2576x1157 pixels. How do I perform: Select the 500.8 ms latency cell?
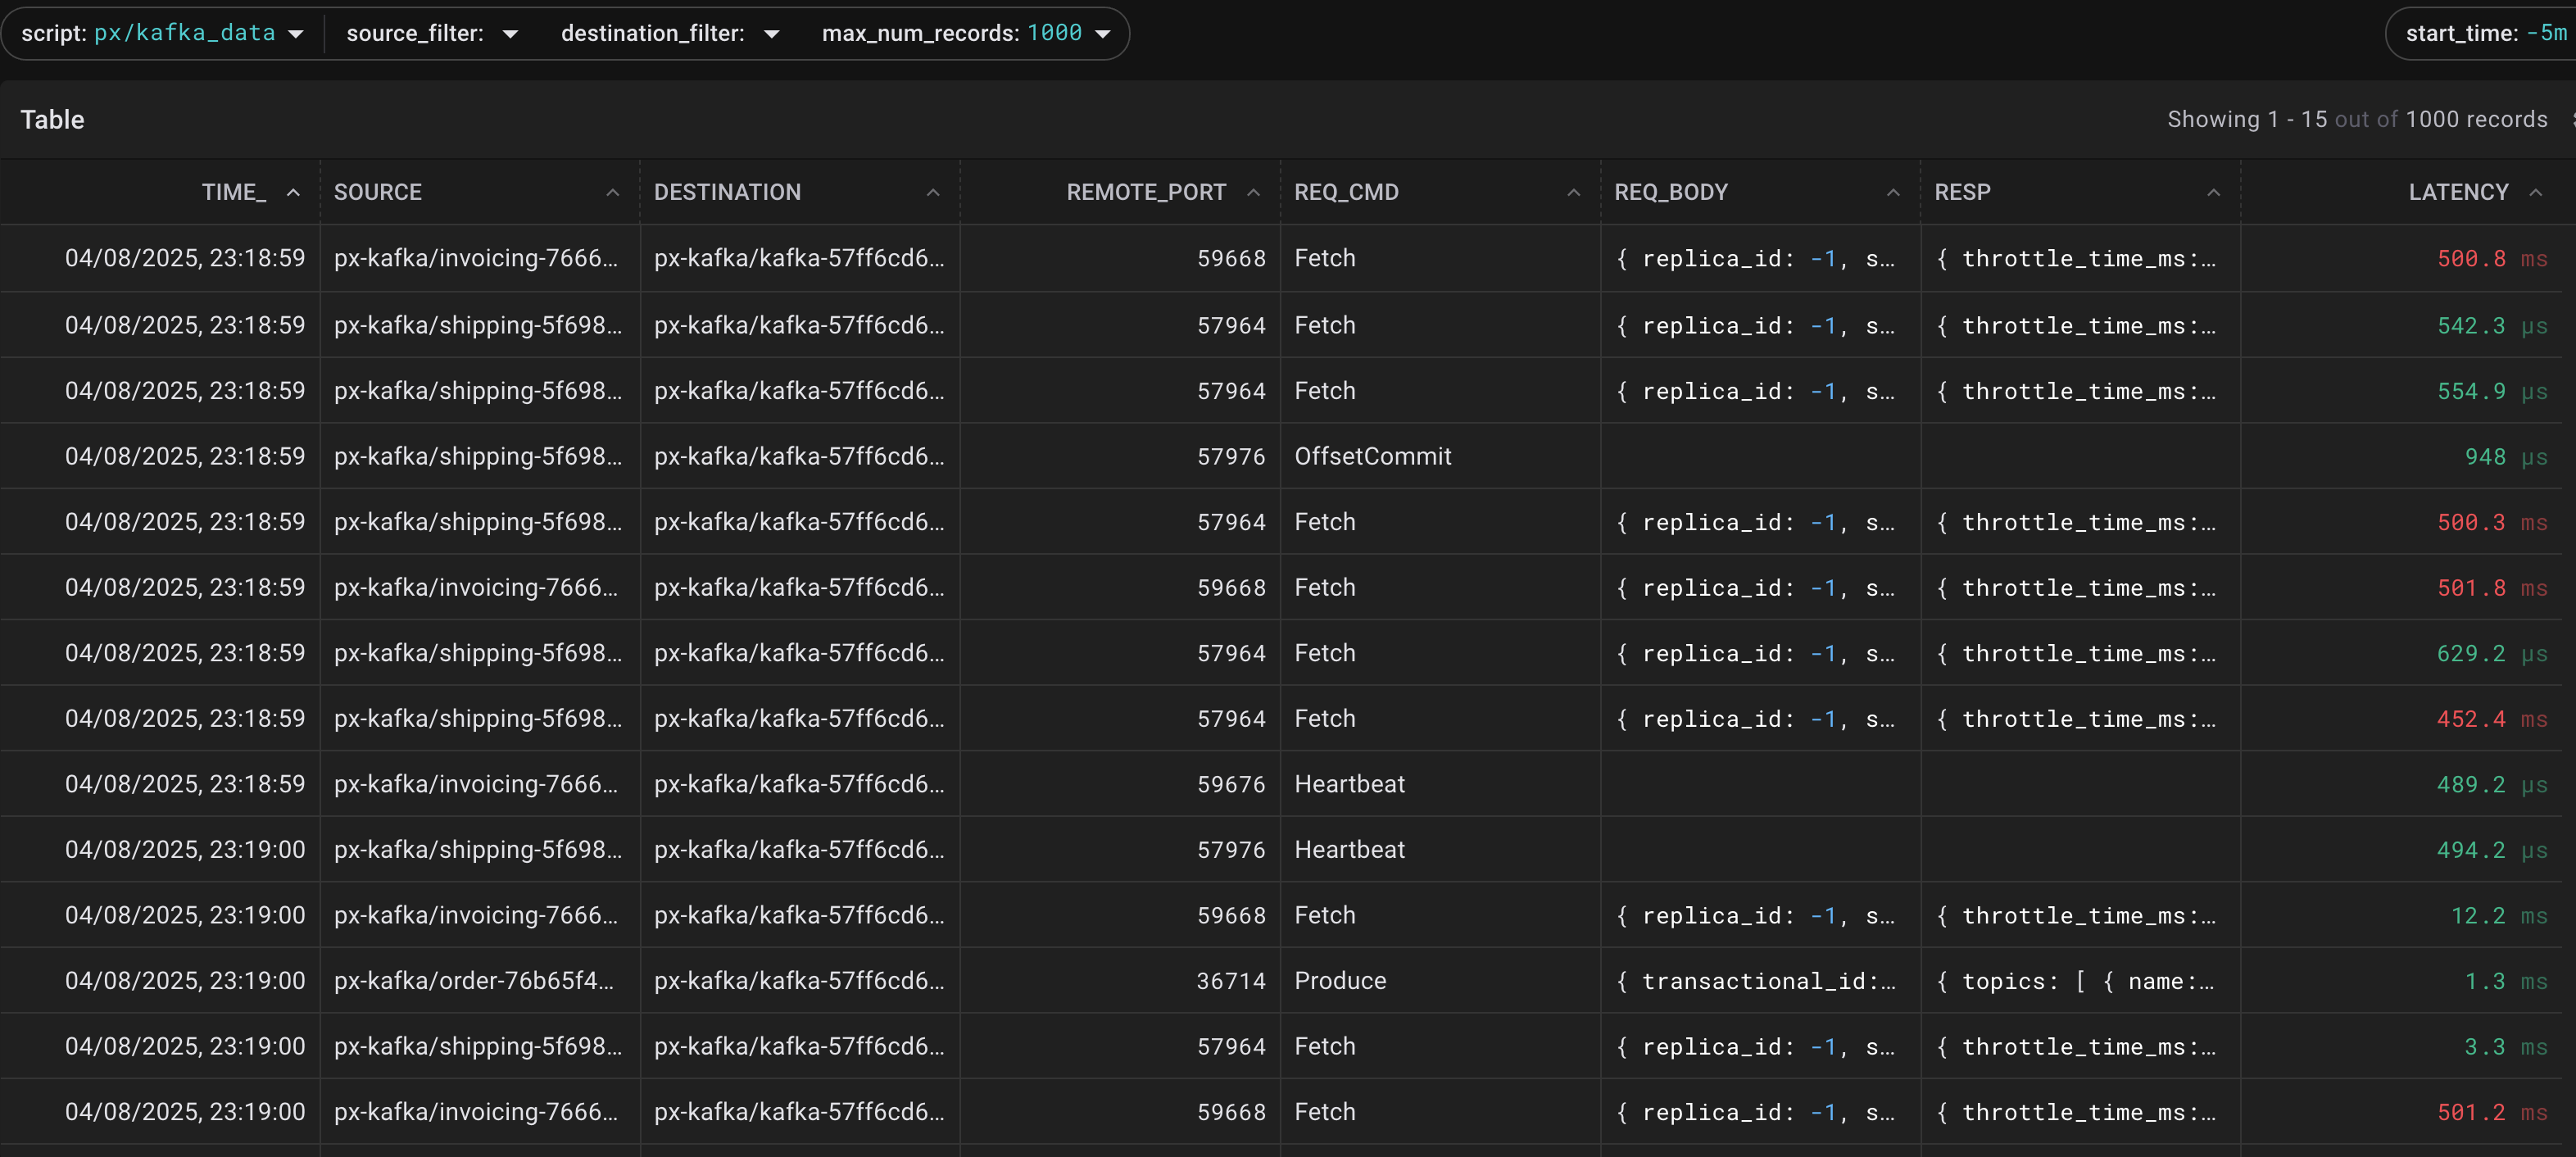[x=2401, y=258]
